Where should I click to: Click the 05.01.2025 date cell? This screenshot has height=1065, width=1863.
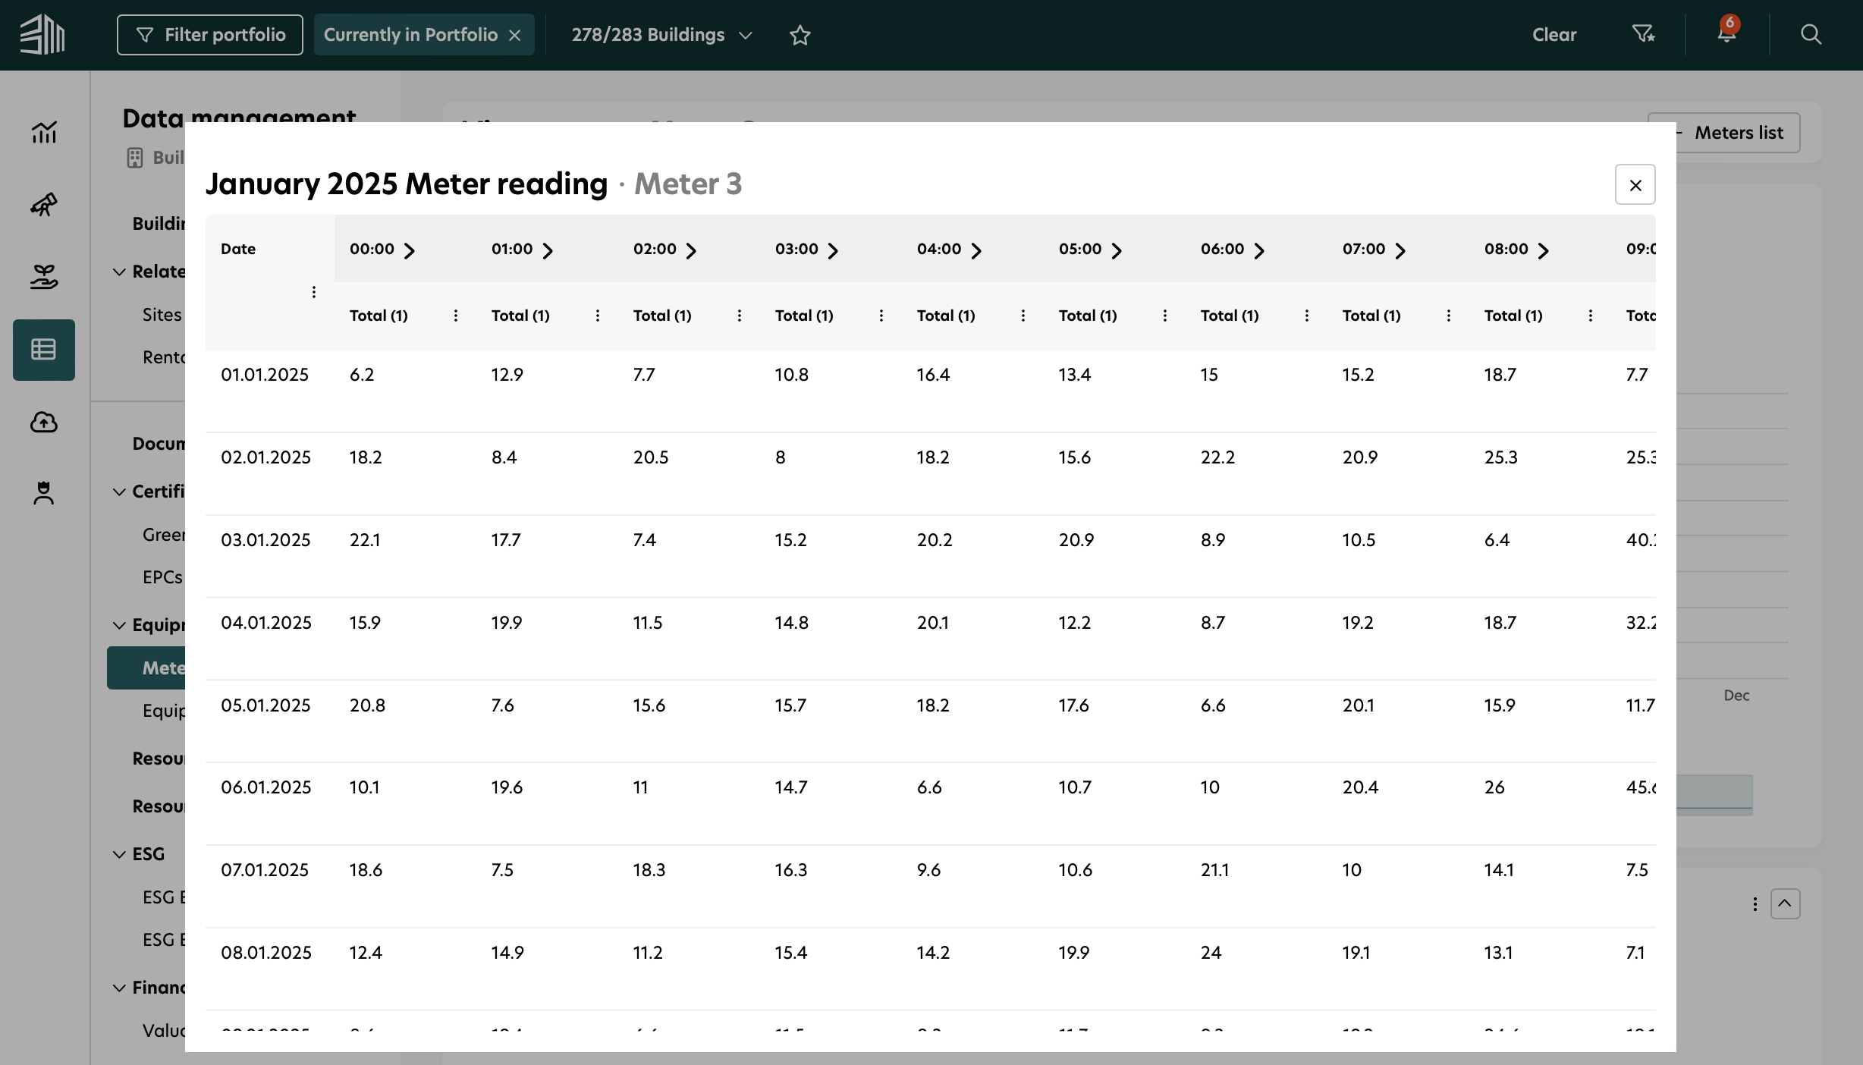click(265, 705)
